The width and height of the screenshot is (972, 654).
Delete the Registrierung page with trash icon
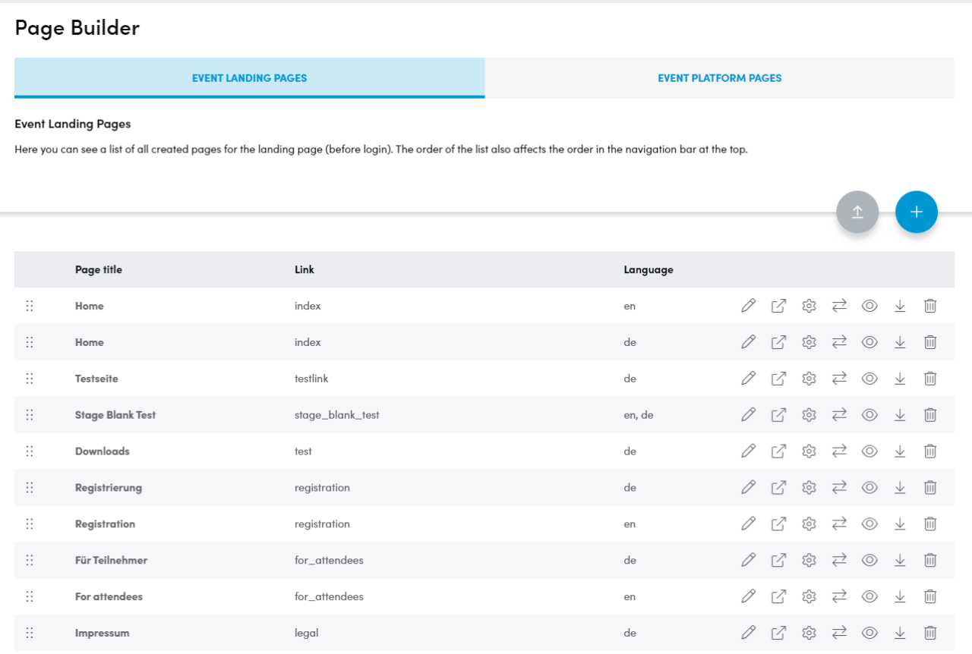(930, 488)
